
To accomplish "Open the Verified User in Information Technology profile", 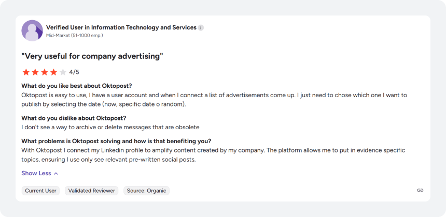I will 121,27.
